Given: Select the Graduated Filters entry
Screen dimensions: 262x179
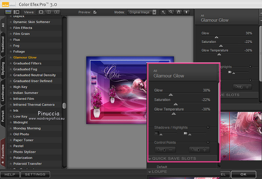Looking at the screenshot, I should (x=27, y=63).
